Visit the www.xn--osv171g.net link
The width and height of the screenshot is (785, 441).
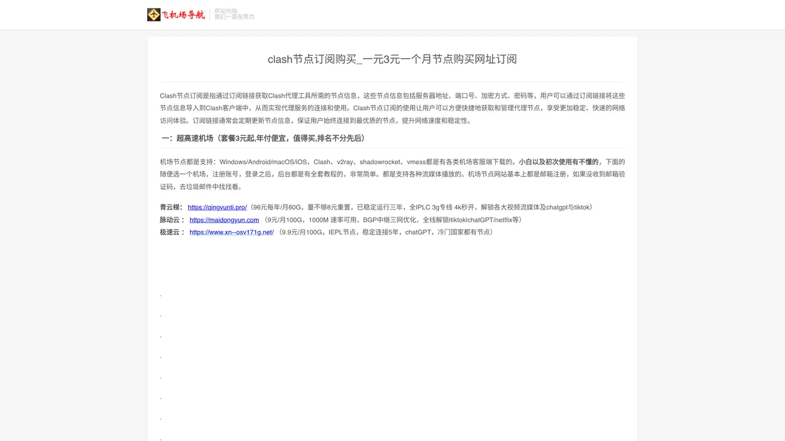click(232, 232)
